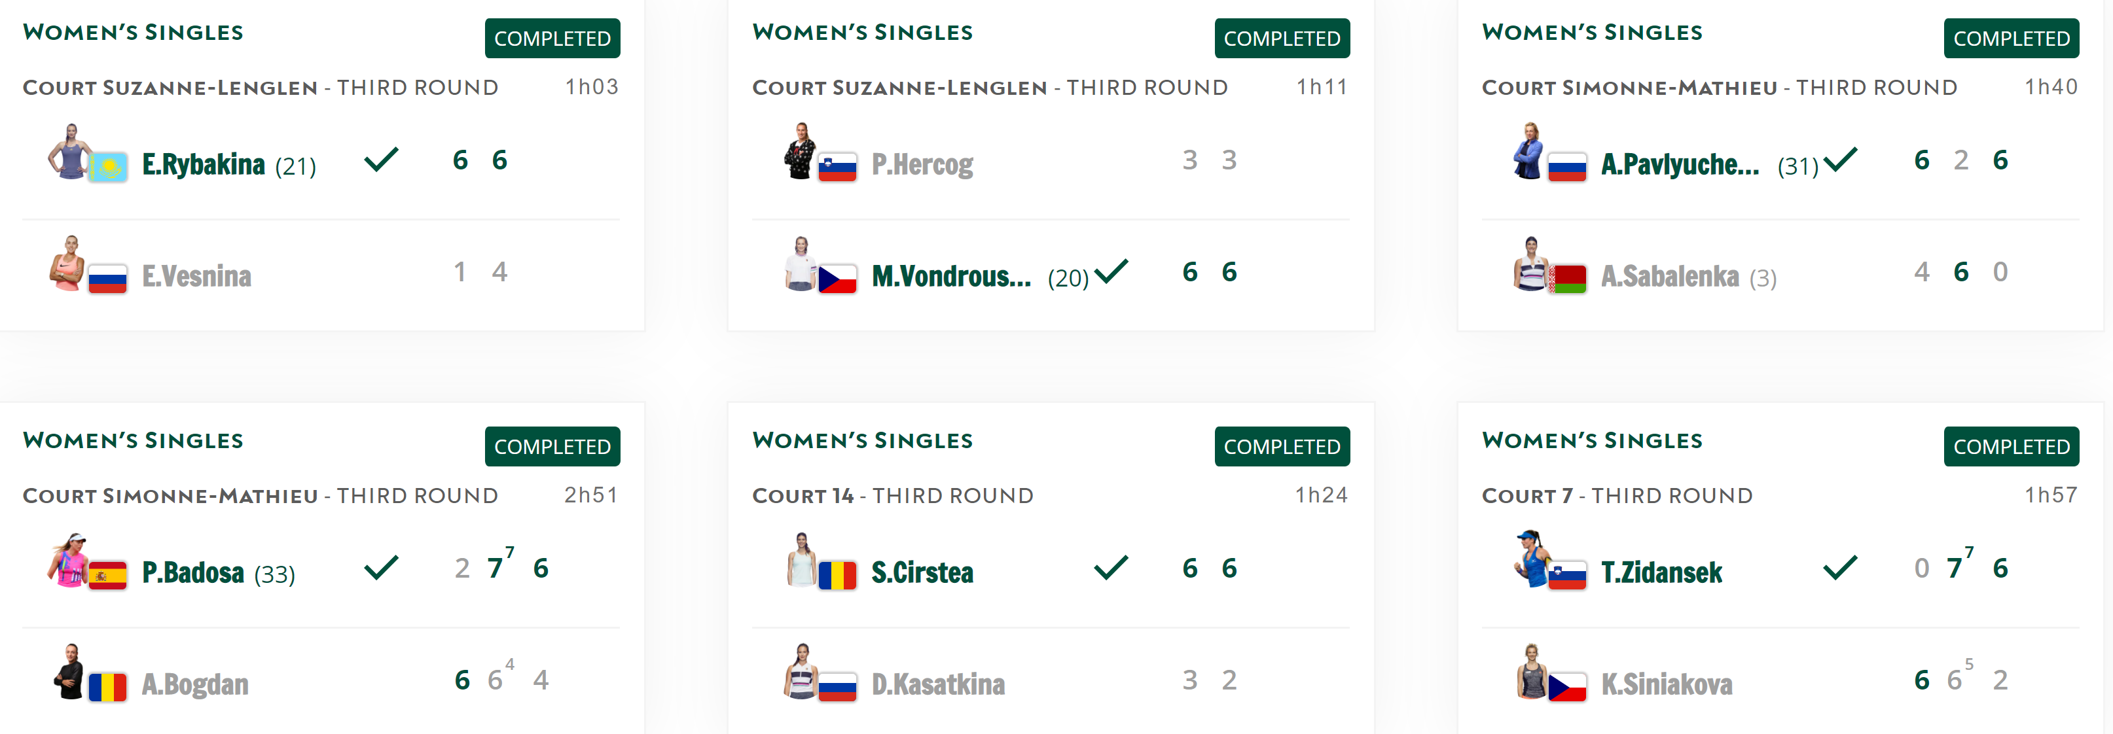The height and width of the screenshot is (734, 2113).
Task: Click the Kazakhstan flag beside E.Rybakina
Action: pos(107,167)
